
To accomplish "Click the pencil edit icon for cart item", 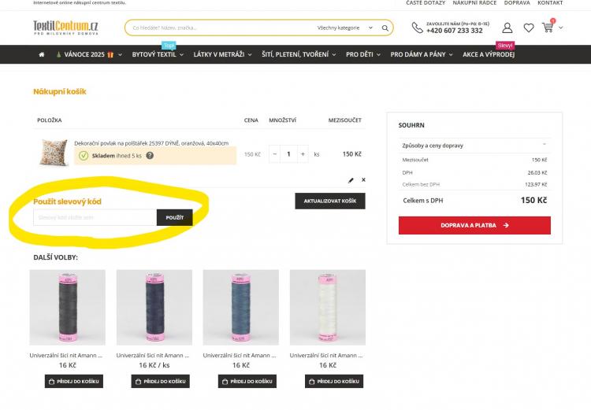I will [x=351, y=180].
